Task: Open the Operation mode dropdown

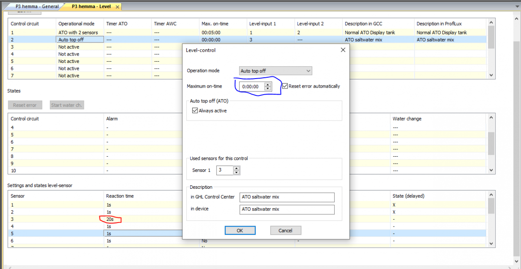Action: [276, 71]
